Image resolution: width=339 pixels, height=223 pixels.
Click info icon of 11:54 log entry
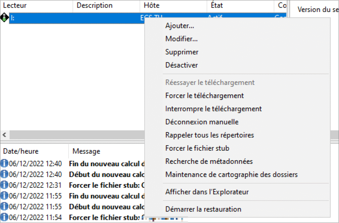point(4,217)
